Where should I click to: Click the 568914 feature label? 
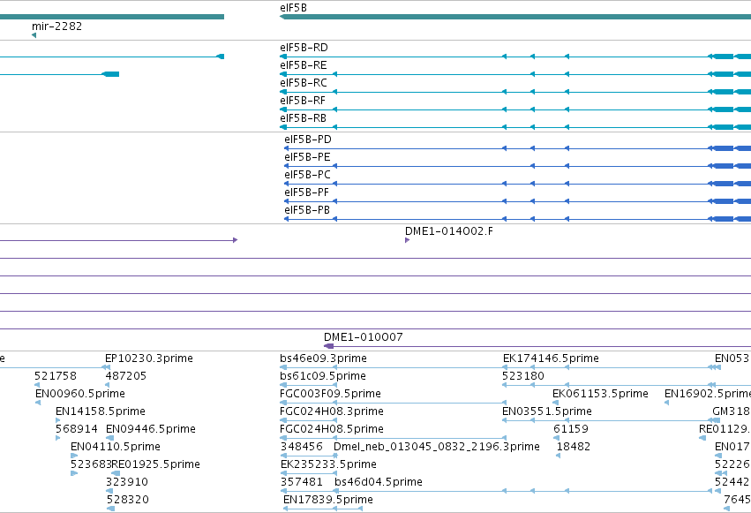pyautogui.click(x=77, y=429)
